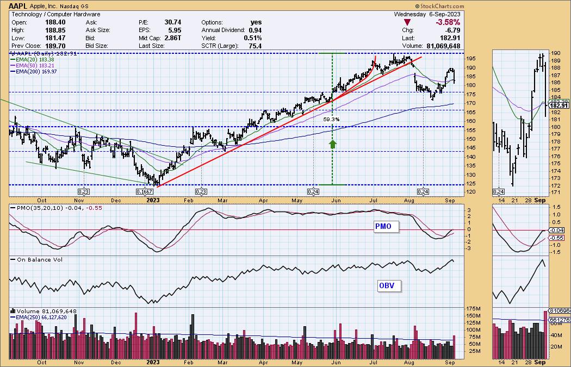The height and width of the screenshot is (367, 571).
Task: Click the SCTR (Large) value 75.4
Action: [255, 46]
